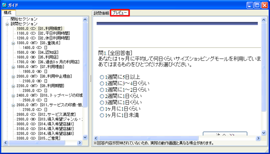Collapse the 2200.0 [Q9.利用期間] node

13,86
